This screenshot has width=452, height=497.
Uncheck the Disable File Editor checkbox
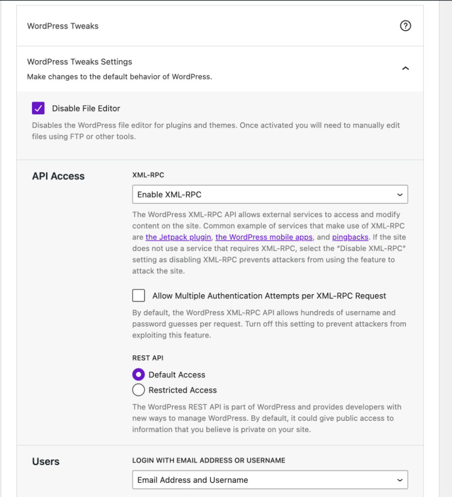pos(38,108)
